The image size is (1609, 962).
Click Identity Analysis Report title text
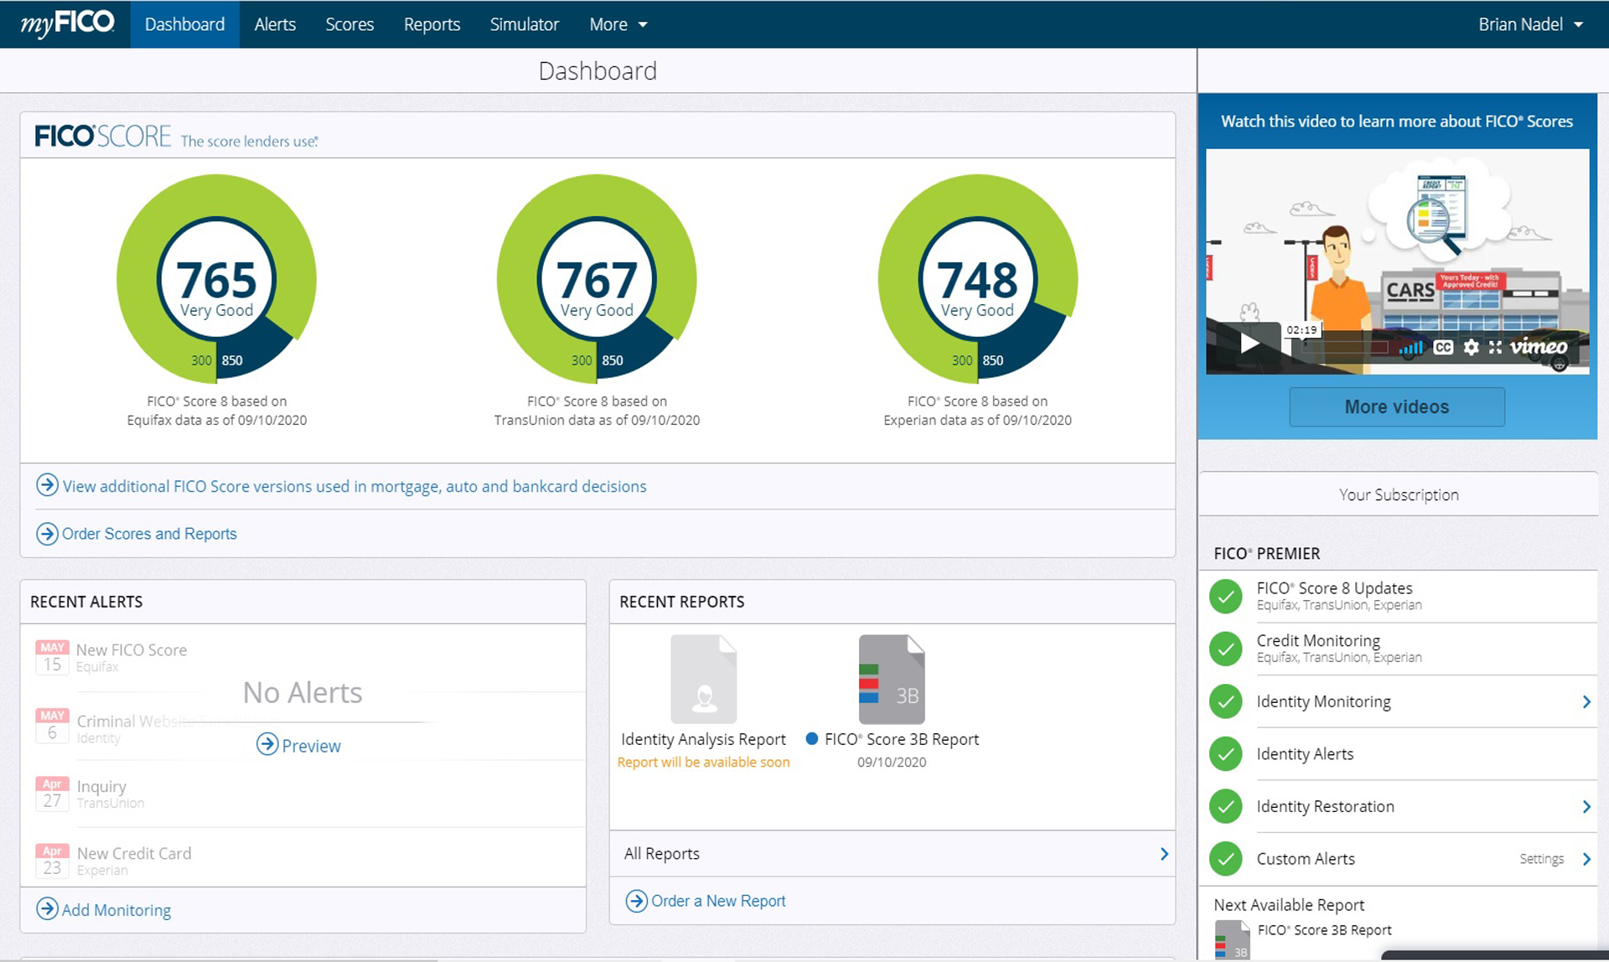point(703,739)
